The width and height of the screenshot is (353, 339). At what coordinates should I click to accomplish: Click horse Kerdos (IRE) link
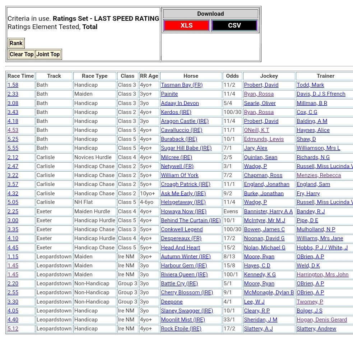tap(176, 112)
